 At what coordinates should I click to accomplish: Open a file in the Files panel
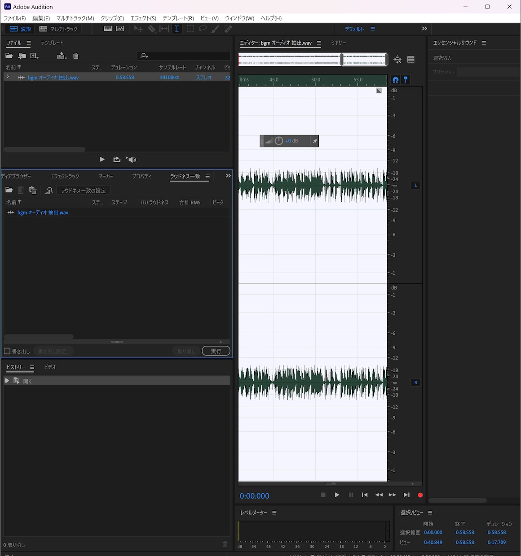[9, 56]
